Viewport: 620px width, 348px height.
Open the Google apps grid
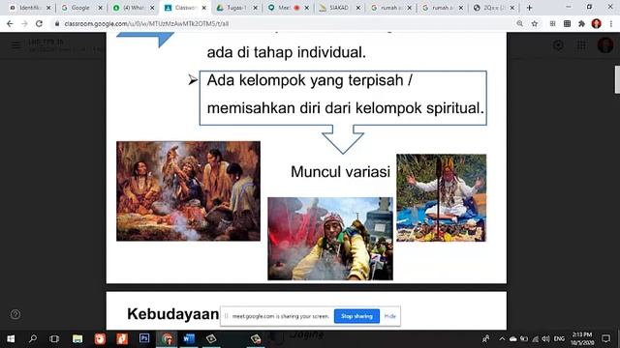(581, 45)
